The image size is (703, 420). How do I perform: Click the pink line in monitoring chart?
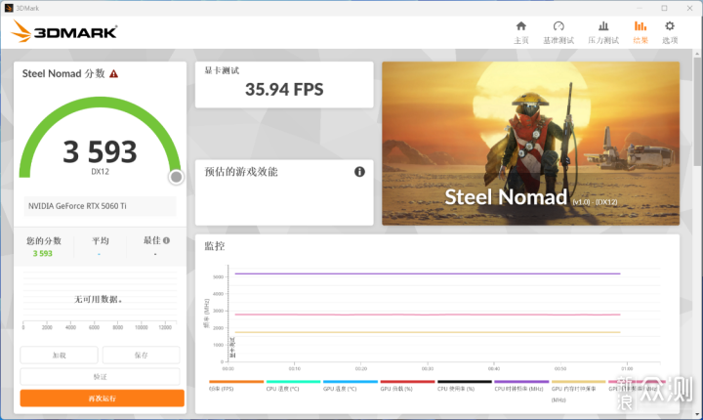428,315
